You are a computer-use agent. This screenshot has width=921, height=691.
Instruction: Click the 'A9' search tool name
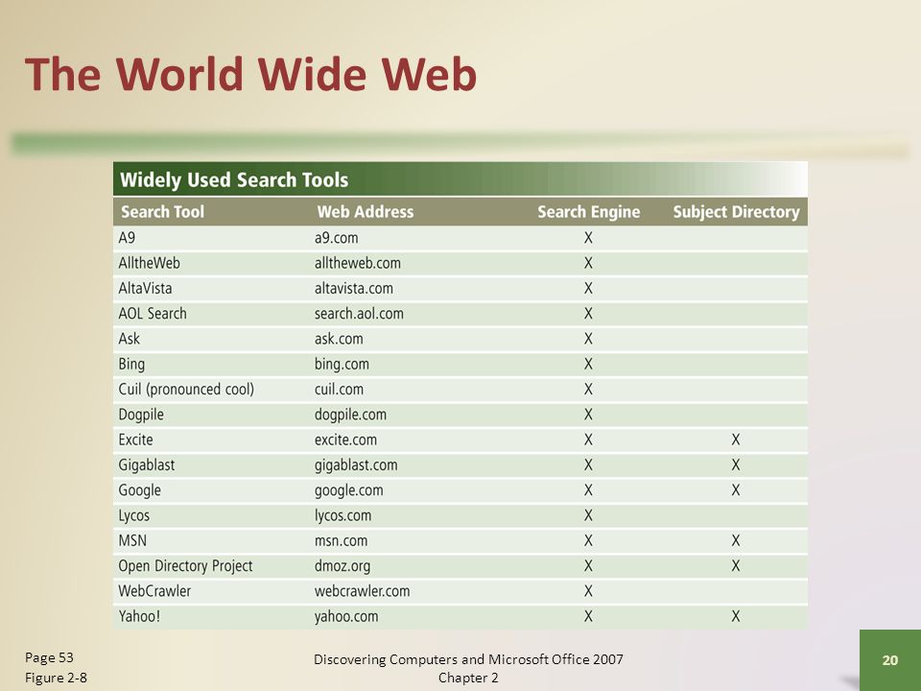tap(127, 237)
